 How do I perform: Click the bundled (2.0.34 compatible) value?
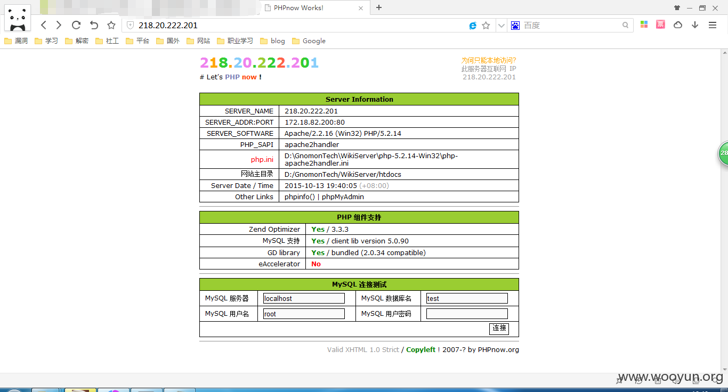pyautogui.click(x=378, y=252)
